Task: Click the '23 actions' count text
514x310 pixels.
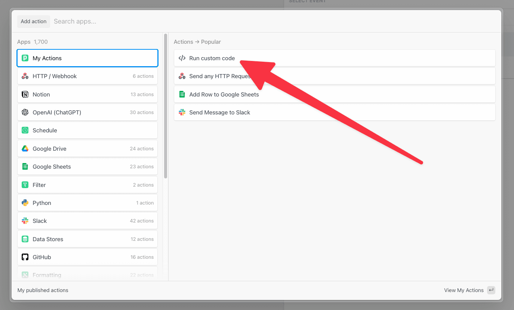Action: click(142, 166)
